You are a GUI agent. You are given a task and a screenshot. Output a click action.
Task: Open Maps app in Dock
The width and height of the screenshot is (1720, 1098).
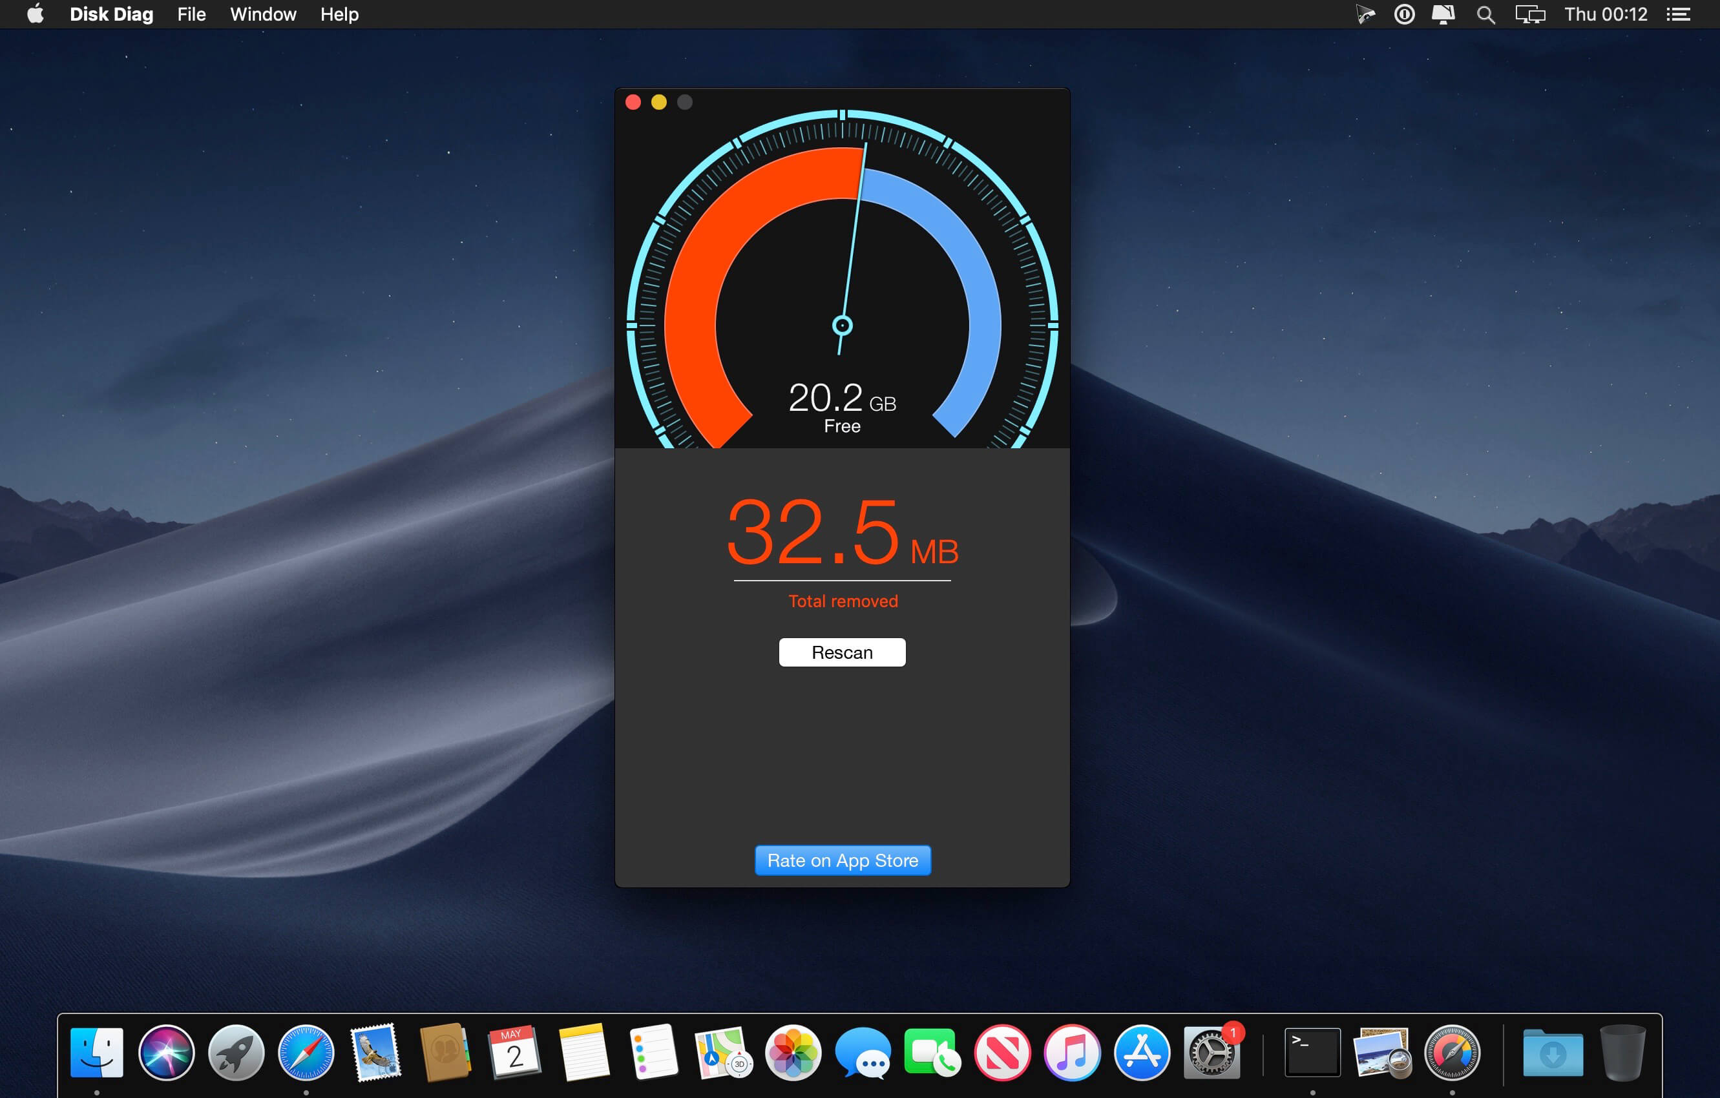tap(724, 1052)
